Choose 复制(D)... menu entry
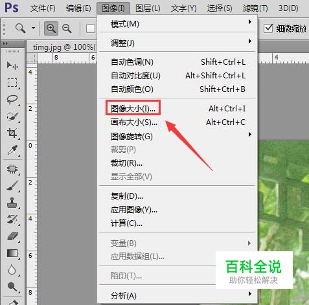This screenshot has height=305, width=309. [177, 196]
